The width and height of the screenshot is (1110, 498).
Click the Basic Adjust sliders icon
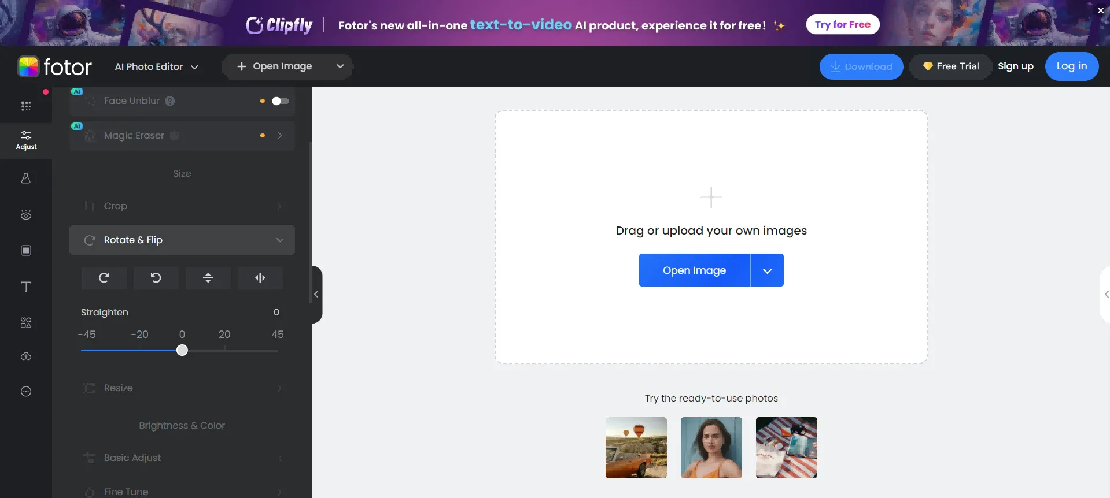click(90, 458)
